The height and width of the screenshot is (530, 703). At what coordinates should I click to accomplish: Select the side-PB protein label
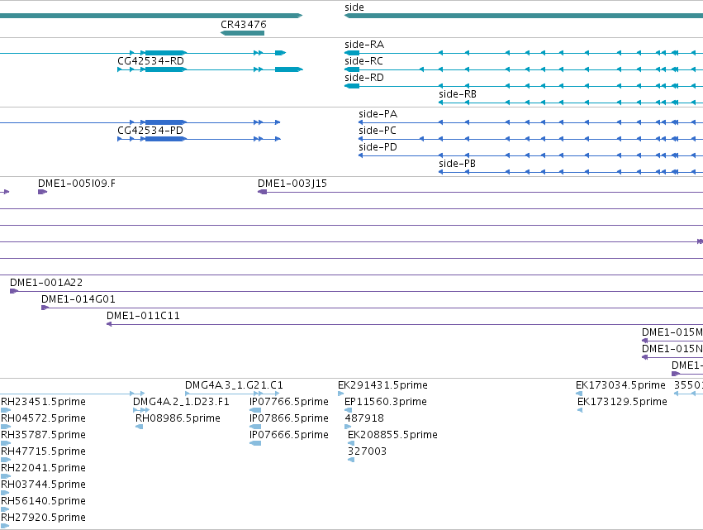(x=458, y=164)
